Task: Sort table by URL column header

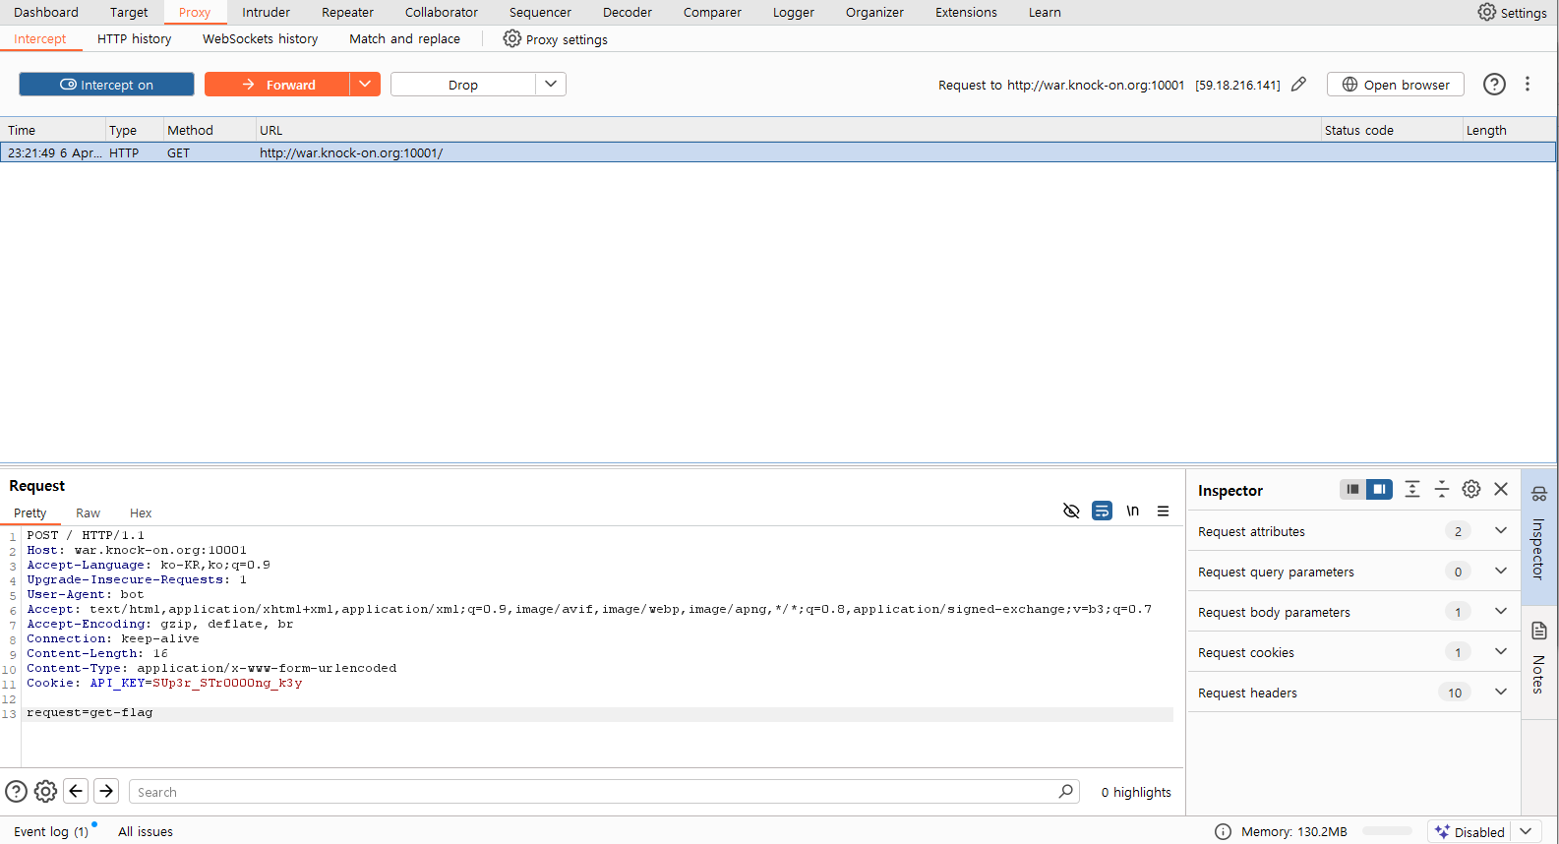Action: (787, 130)
